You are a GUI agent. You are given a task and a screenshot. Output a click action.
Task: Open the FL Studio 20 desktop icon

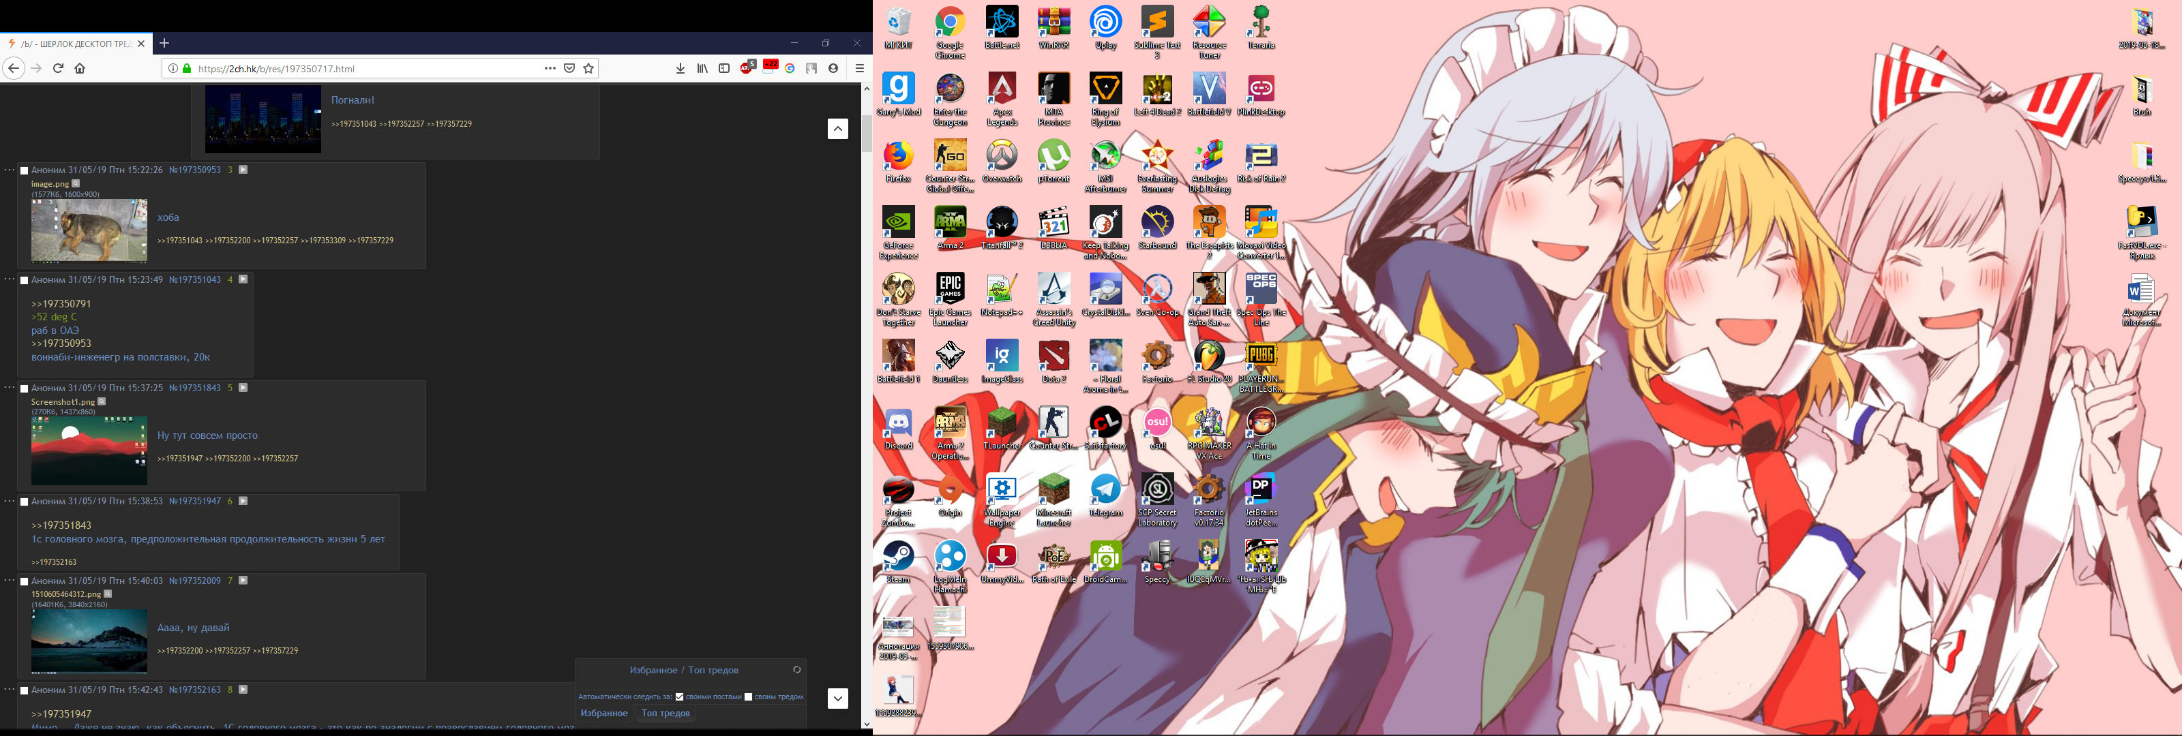pyautogui.click(x=1210, y=362)
